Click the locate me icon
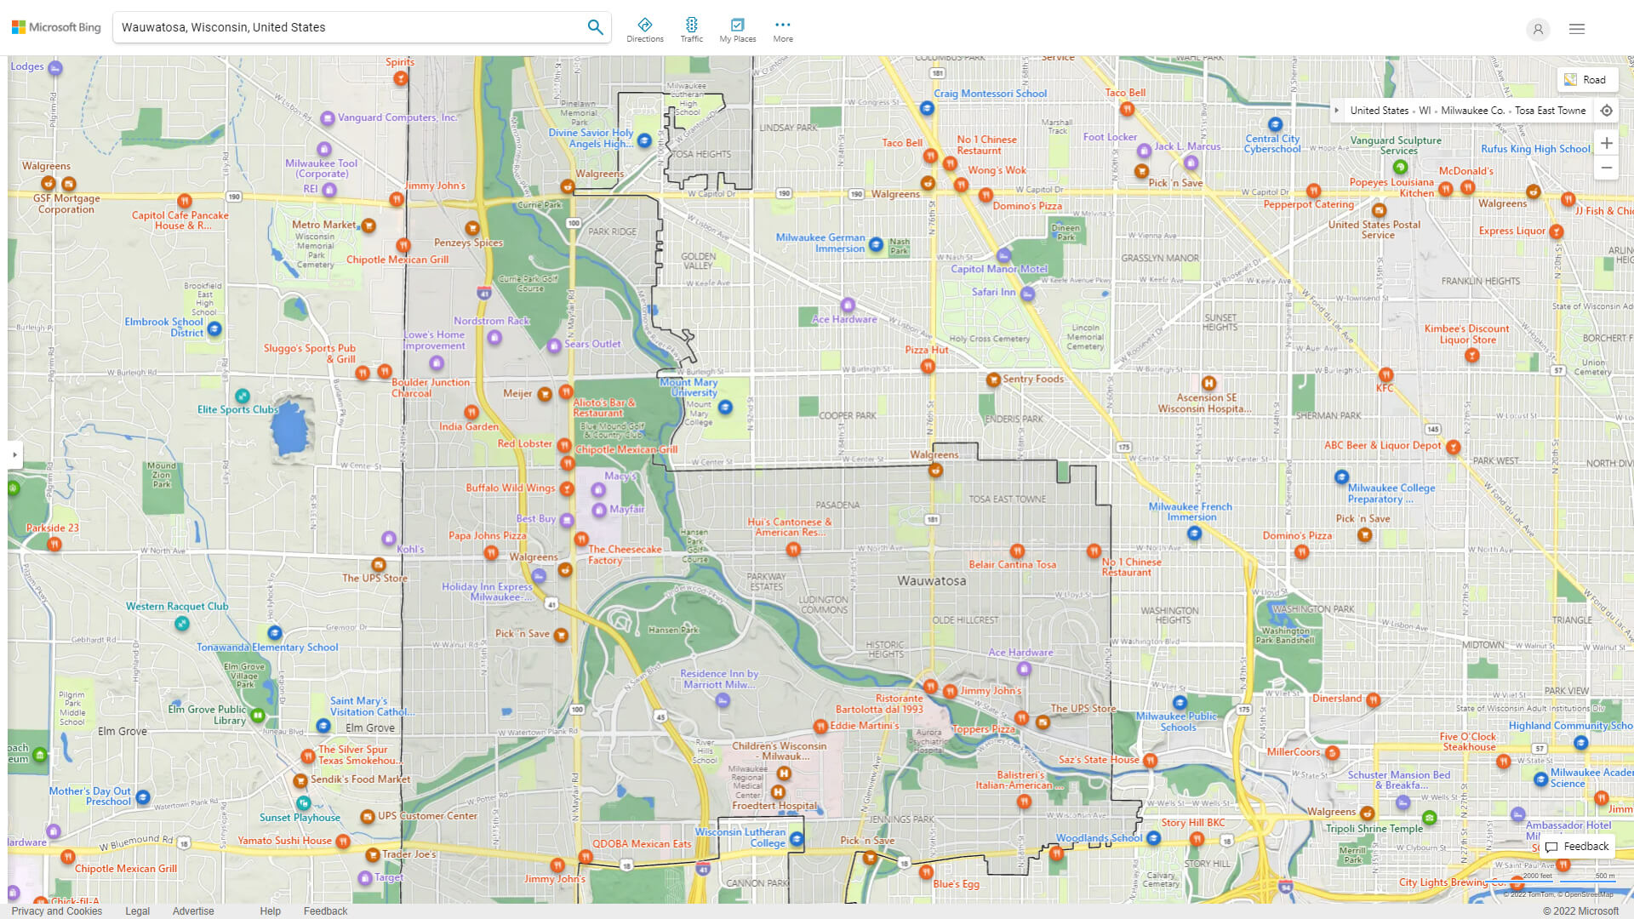This screenshot has height=919, width=1634. (x=1606, y=111)
